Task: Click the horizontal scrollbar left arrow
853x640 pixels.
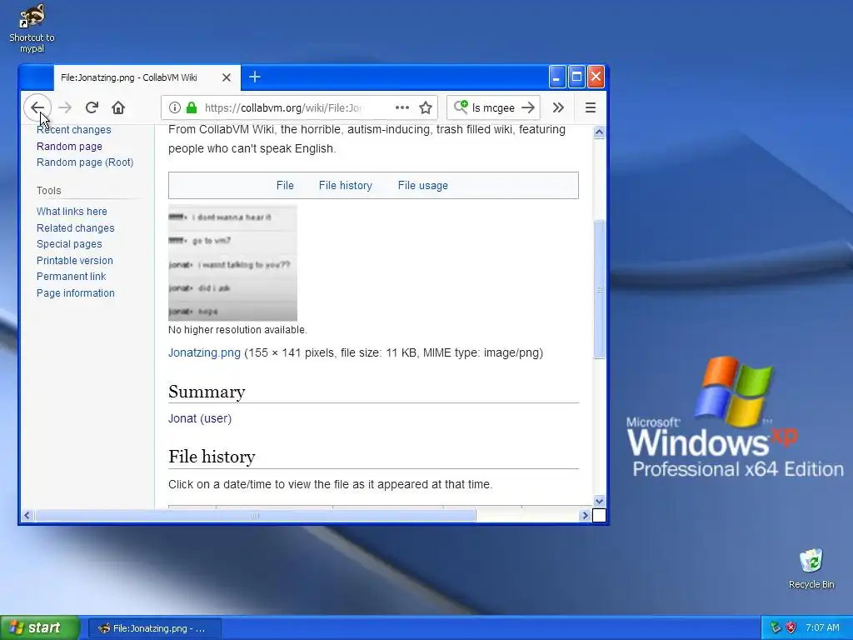Action: (x=27, y=515)
